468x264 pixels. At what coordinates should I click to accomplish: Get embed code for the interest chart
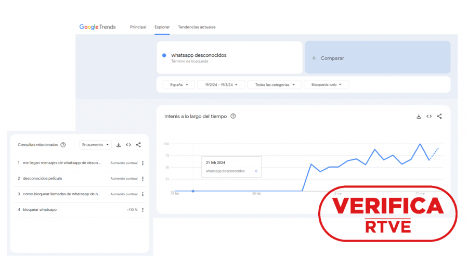[x=429, y=116]
